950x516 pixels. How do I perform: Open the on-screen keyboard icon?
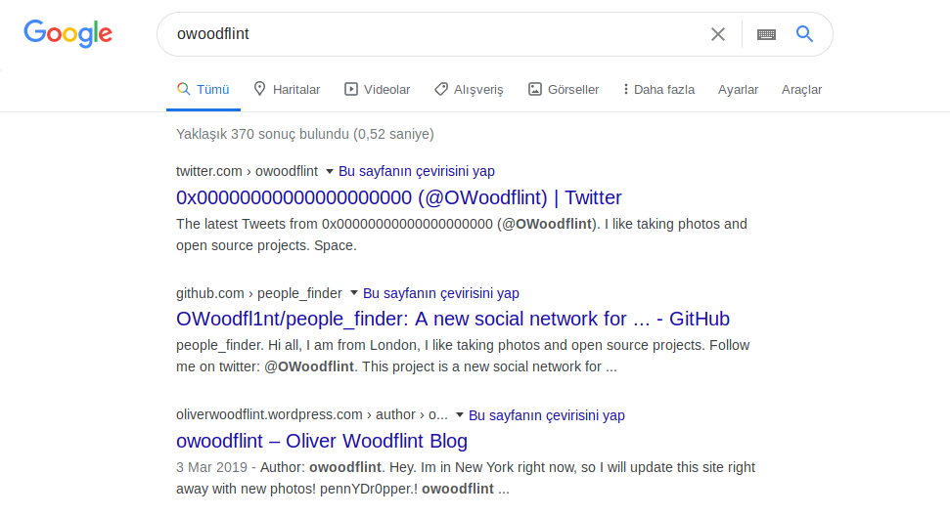click(766, 34)
